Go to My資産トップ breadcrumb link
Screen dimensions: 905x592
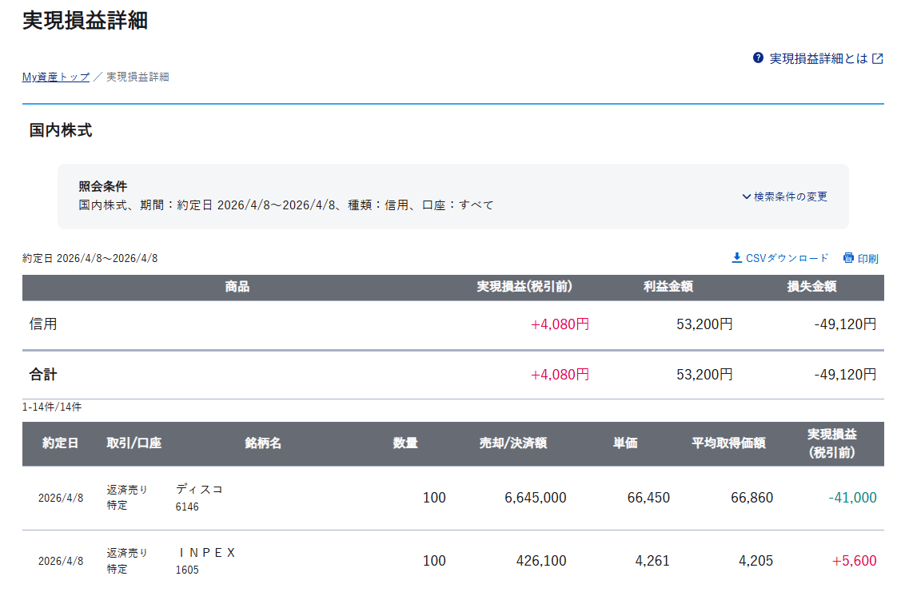coord(56,77)
